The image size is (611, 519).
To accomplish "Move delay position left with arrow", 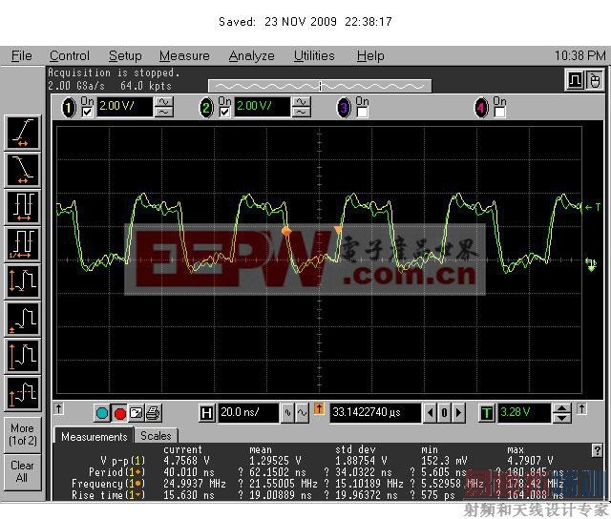I will click(431, 413).
